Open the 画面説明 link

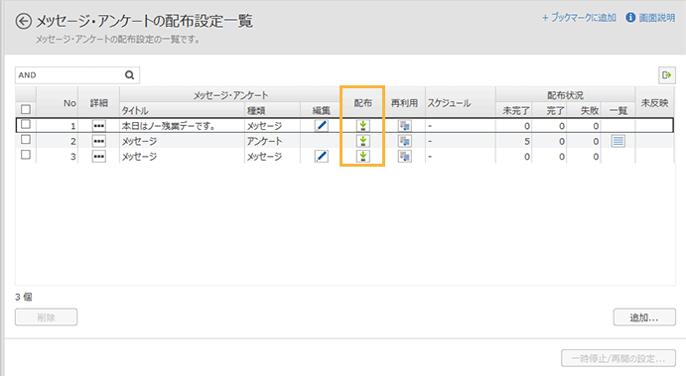point(656,18)
